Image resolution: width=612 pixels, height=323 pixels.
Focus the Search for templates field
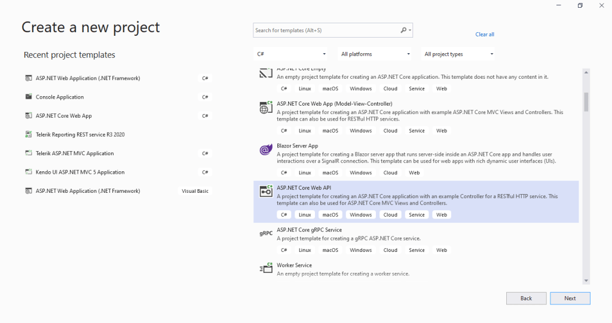[x=326, y=30]
